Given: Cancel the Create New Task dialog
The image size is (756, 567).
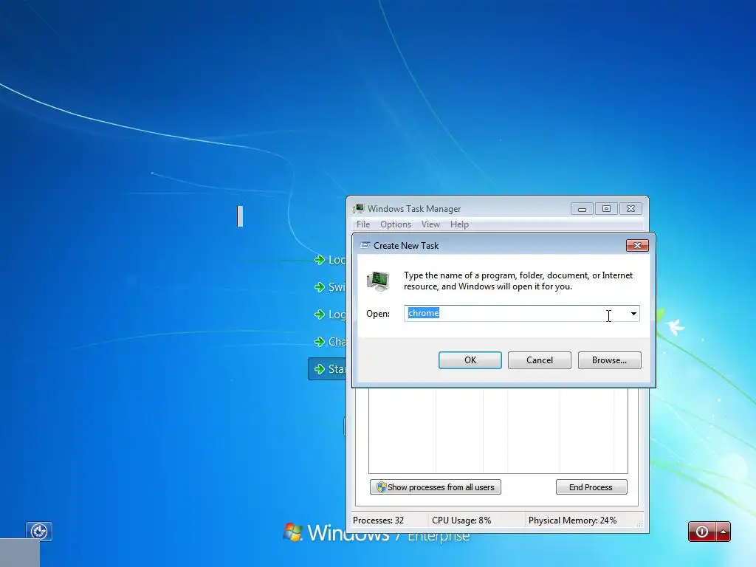Looking at the screenshot, I should pyautogui.click(x=539, y=360).
